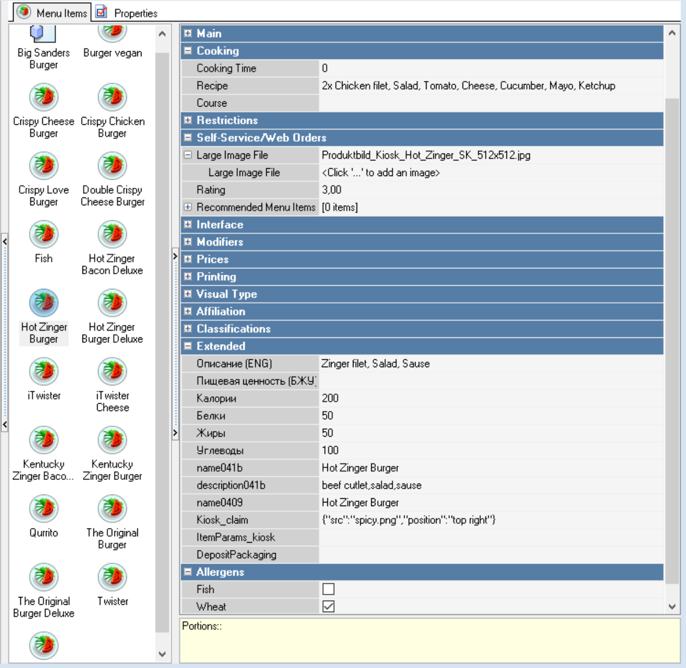Select the iTwister Cheese item icon
Screen dimensions: 686x668
(112, 371)
